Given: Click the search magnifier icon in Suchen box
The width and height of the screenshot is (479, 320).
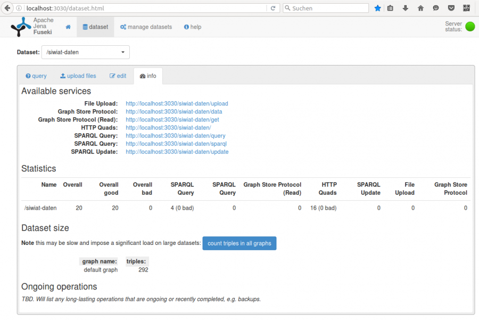Looking at the screenshot, I should coord(287,8).
